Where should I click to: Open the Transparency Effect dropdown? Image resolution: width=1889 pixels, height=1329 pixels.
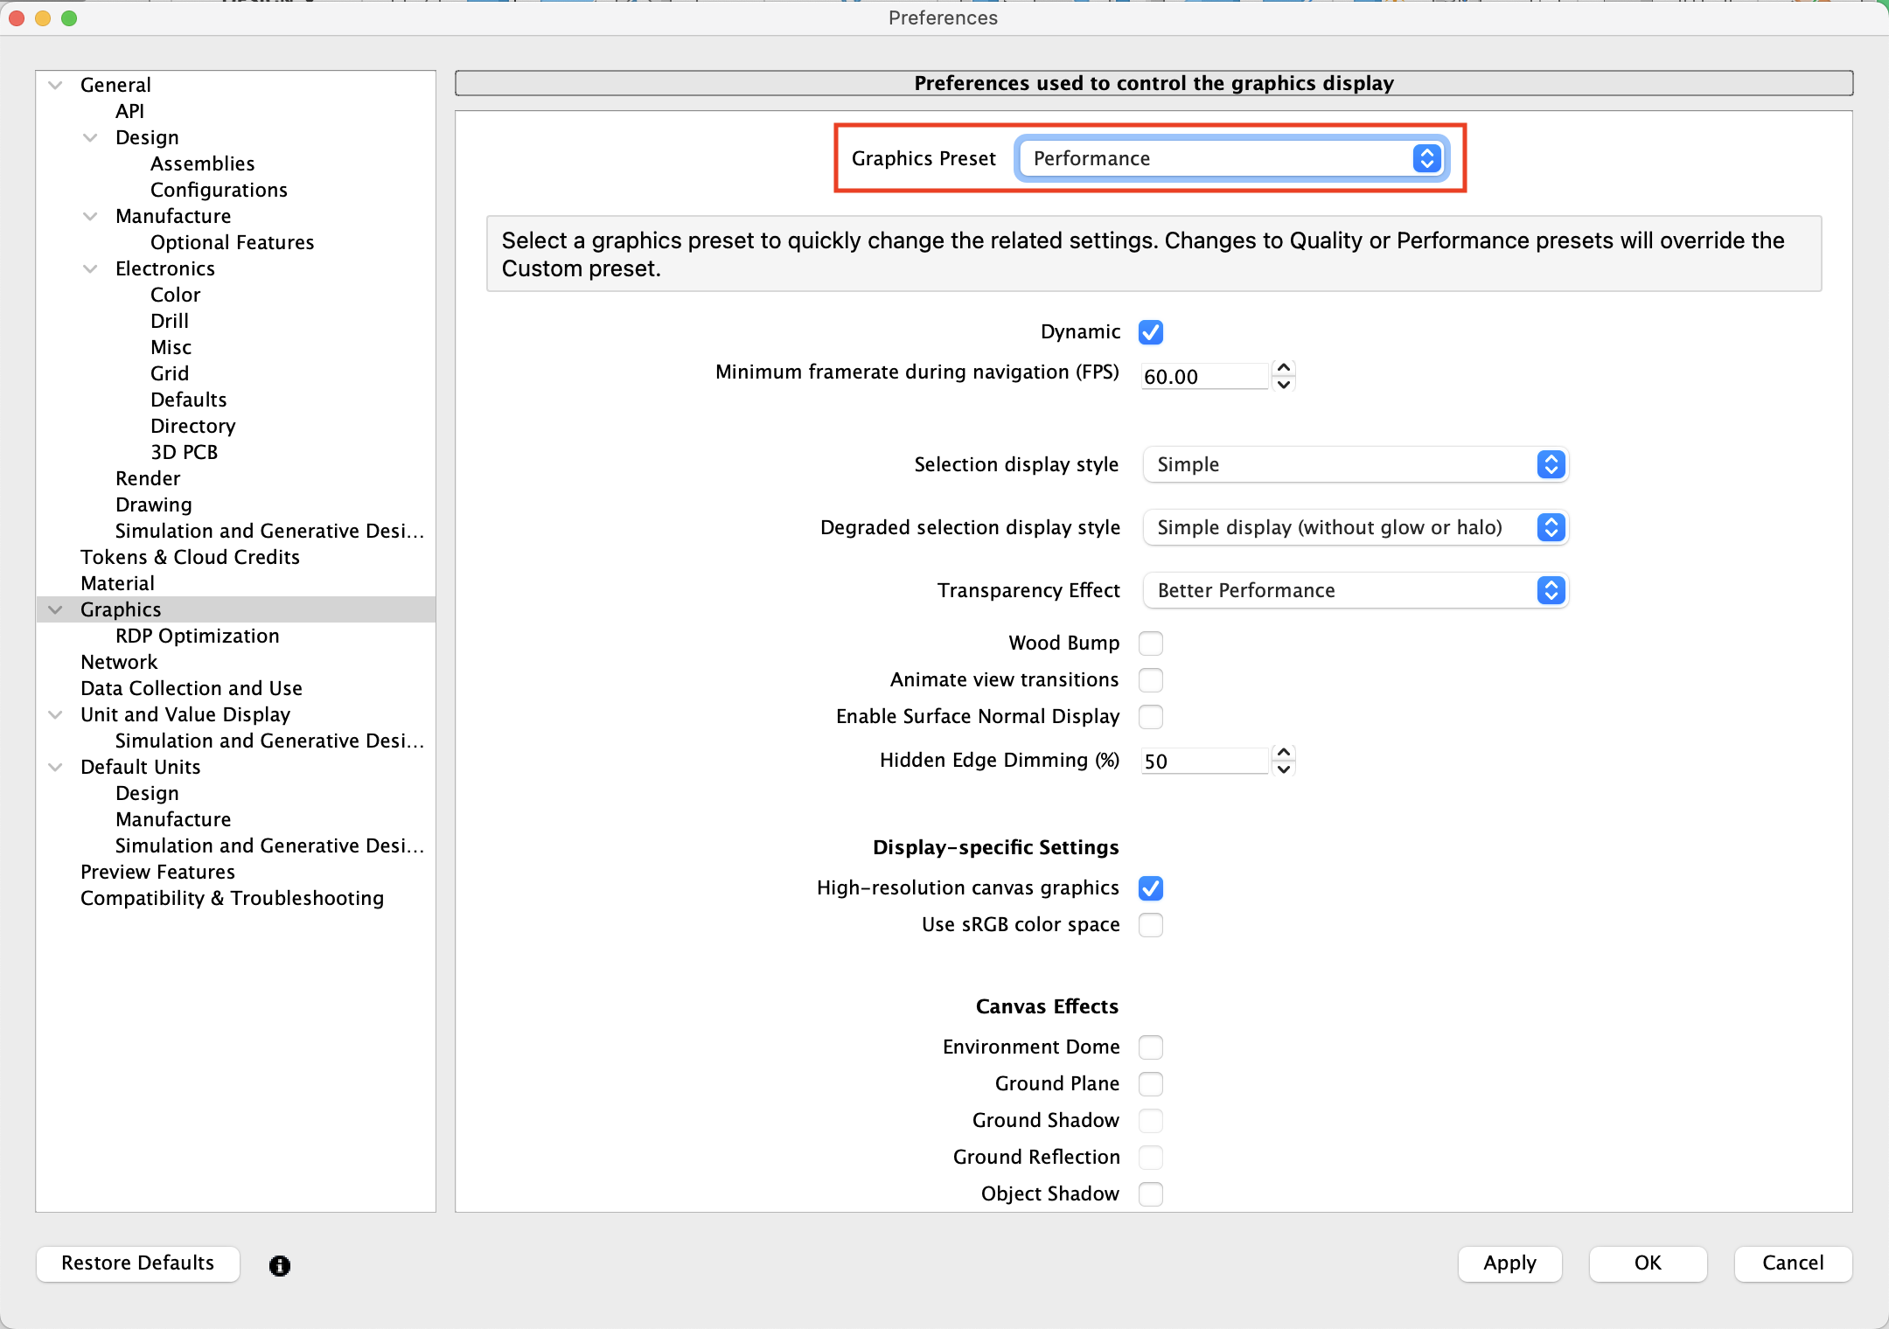(x=1355, y=591)
